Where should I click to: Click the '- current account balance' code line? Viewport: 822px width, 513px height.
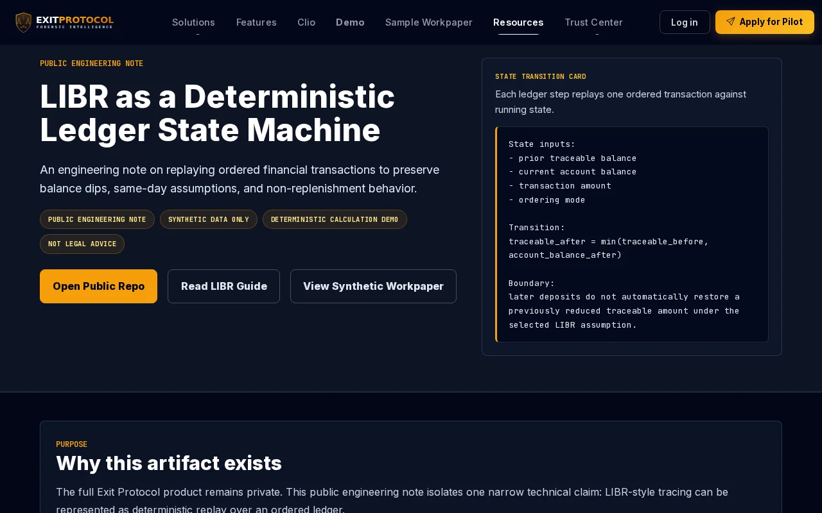573,171
